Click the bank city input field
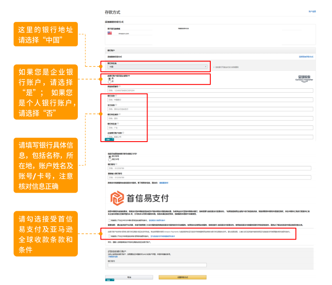332x285 pixels. pos(210,118)
